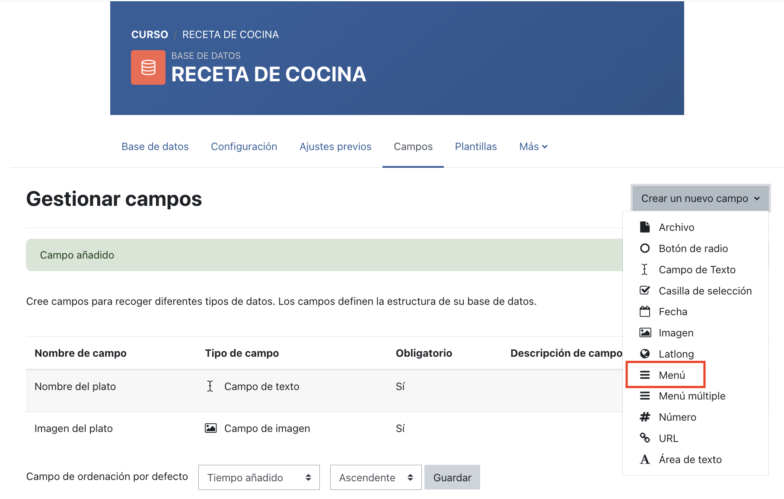Image resolution: width=784 pixels, height=499 pixels.
Task: Click the Menú múltiple lines icon
Action: (x=645, y=396)
